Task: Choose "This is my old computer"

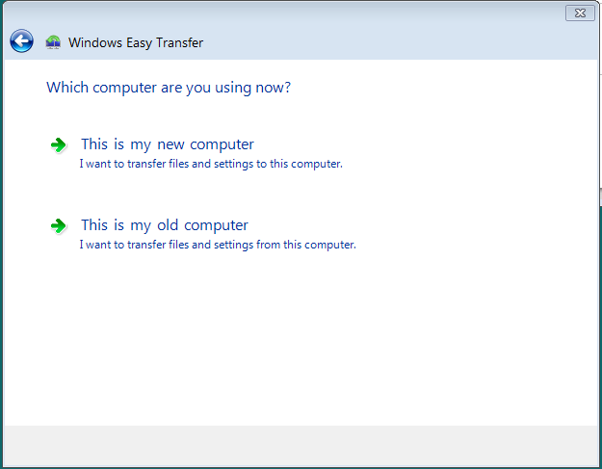Action: click(165, 225)
